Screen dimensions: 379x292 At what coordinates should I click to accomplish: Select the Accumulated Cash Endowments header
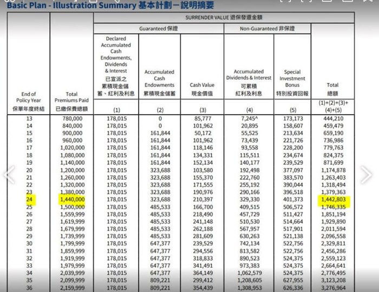coord(159,82)
